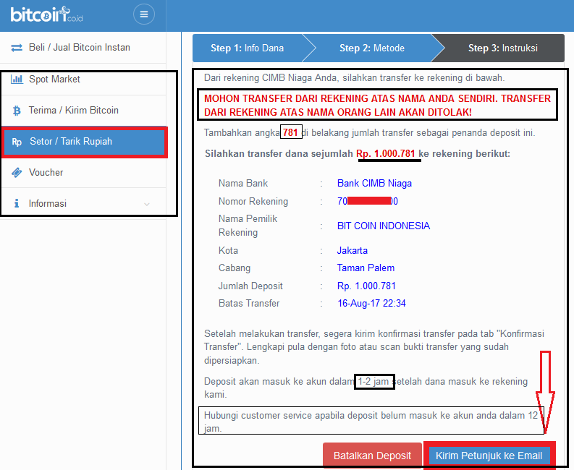Click the Bank CIMB Niaga value
Viewport: 574px width, 470px height.
coord(374,183)
